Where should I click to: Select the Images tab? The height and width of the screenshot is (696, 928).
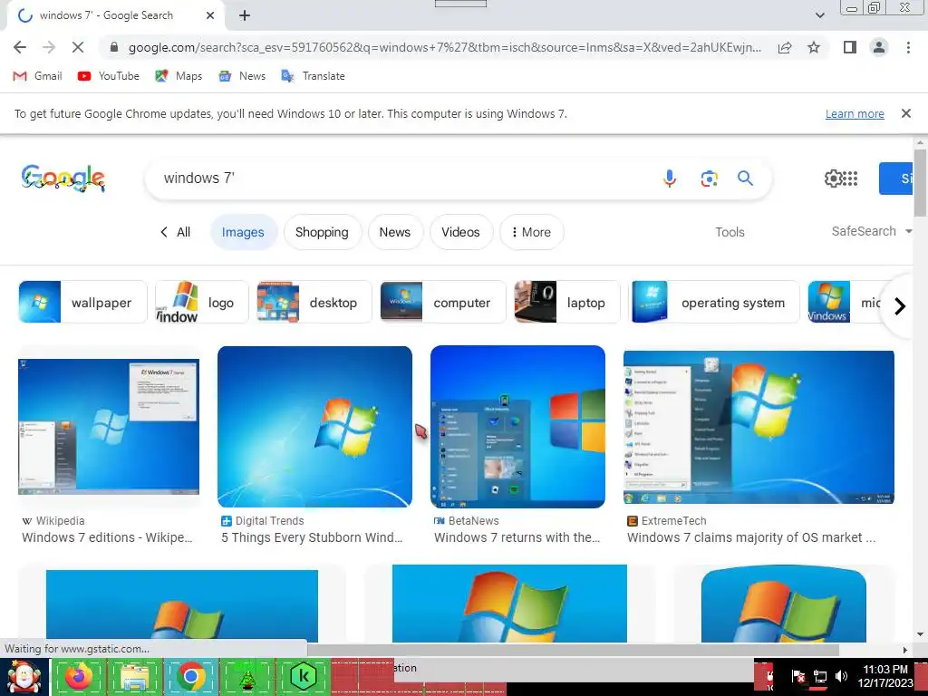(243, 232)
